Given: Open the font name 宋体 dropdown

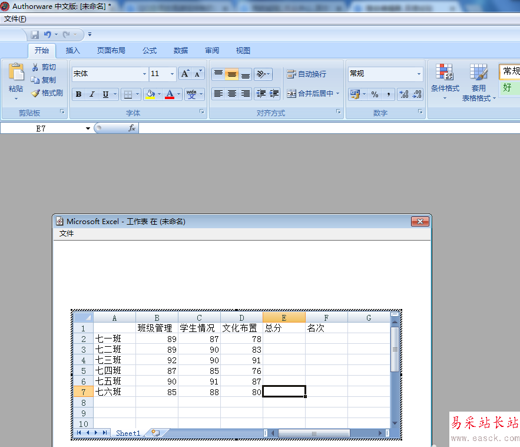Looking at the screenshot, I should pos(144,74).
